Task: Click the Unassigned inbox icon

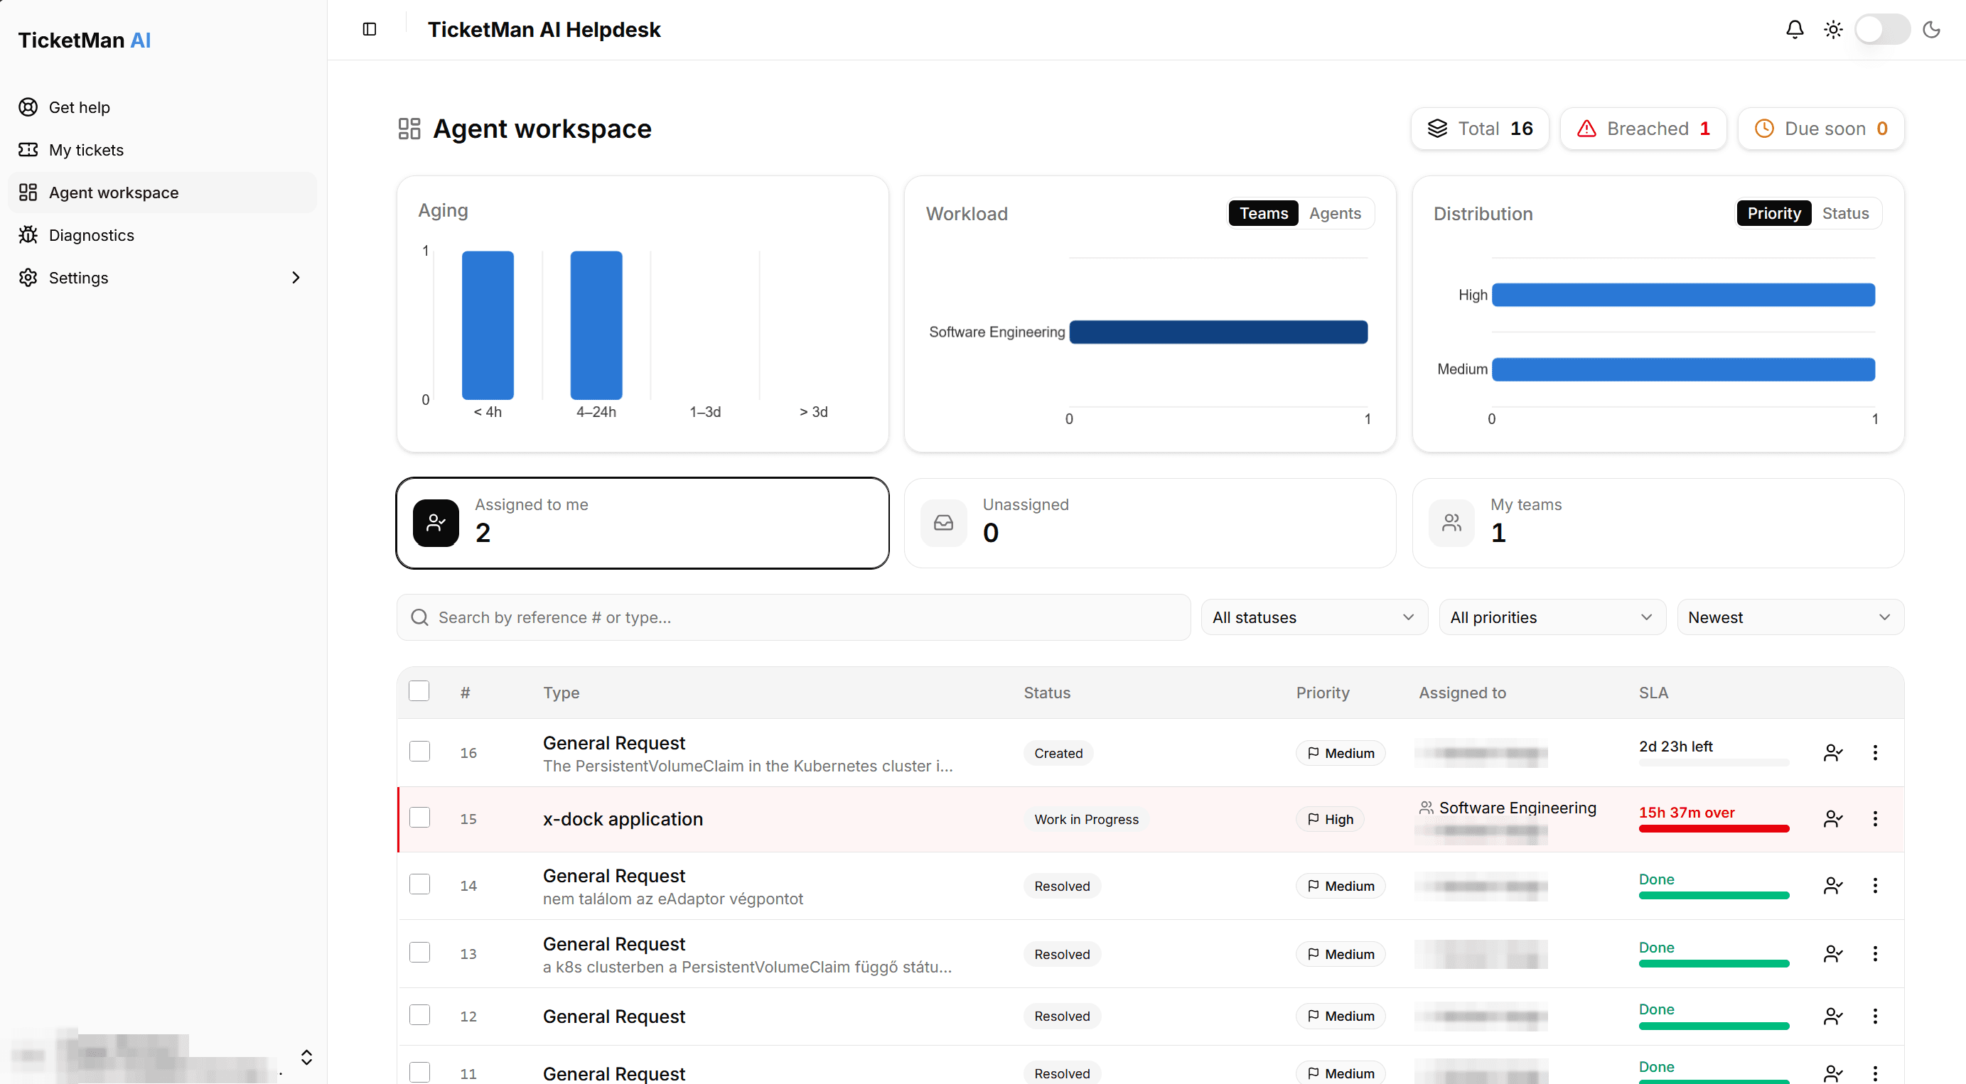Action: click(943, 523)
